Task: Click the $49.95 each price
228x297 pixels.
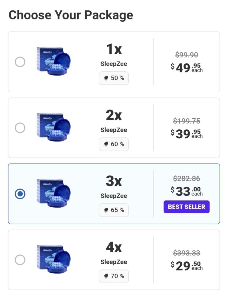Action: (187, 68)
